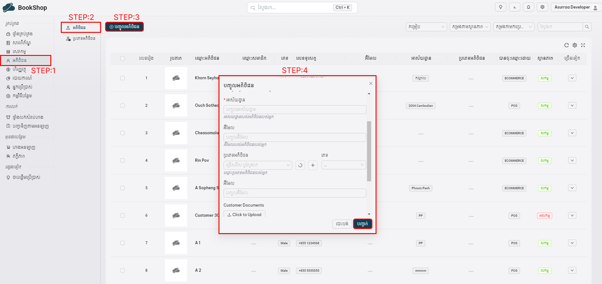Toggle fullscreen table expand icon

[x=583, y=45]
